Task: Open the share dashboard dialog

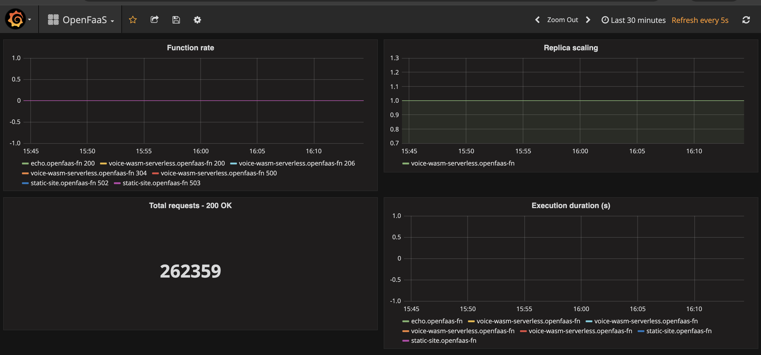Action: [x=154, y=20]
